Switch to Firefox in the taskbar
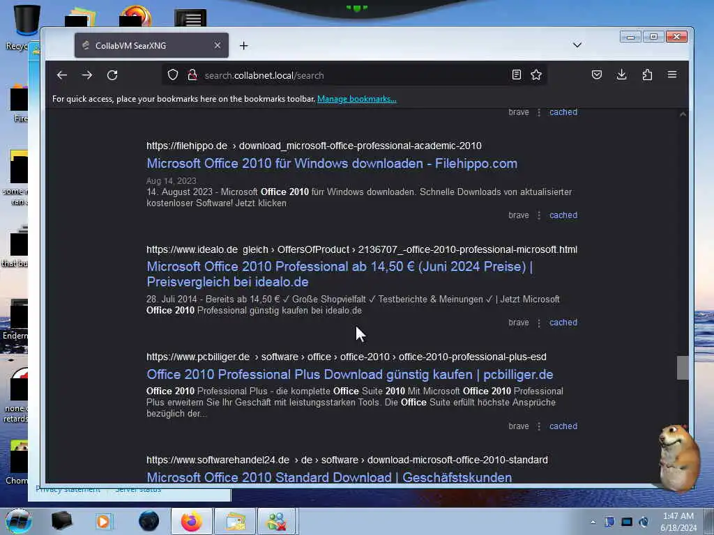 click(191, 521)
